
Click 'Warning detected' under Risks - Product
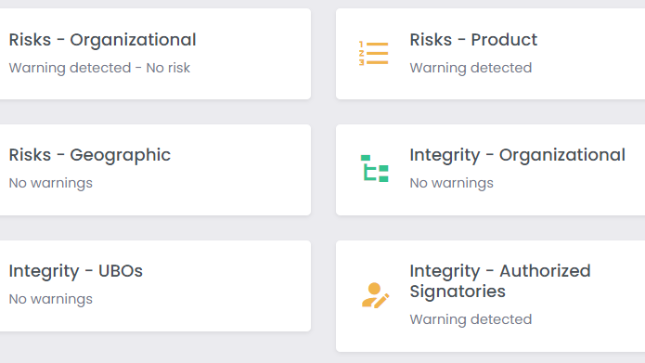click(x=471, y=68)
